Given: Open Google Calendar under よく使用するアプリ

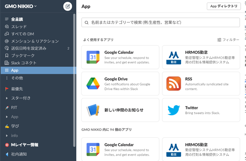Looking at the screenshot, I should tap(120, 57).
